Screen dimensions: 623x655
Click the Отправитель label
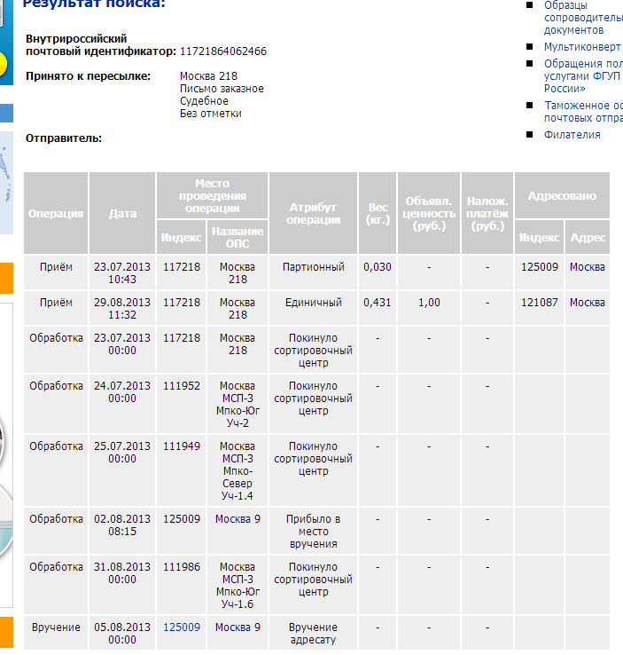coord(64,138)
